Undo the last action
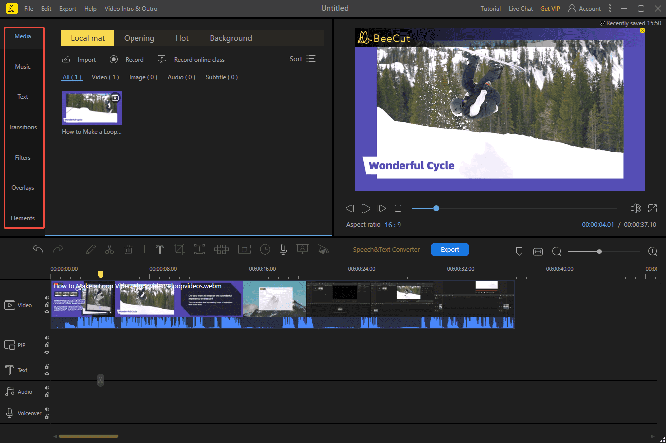 (39, 249)
